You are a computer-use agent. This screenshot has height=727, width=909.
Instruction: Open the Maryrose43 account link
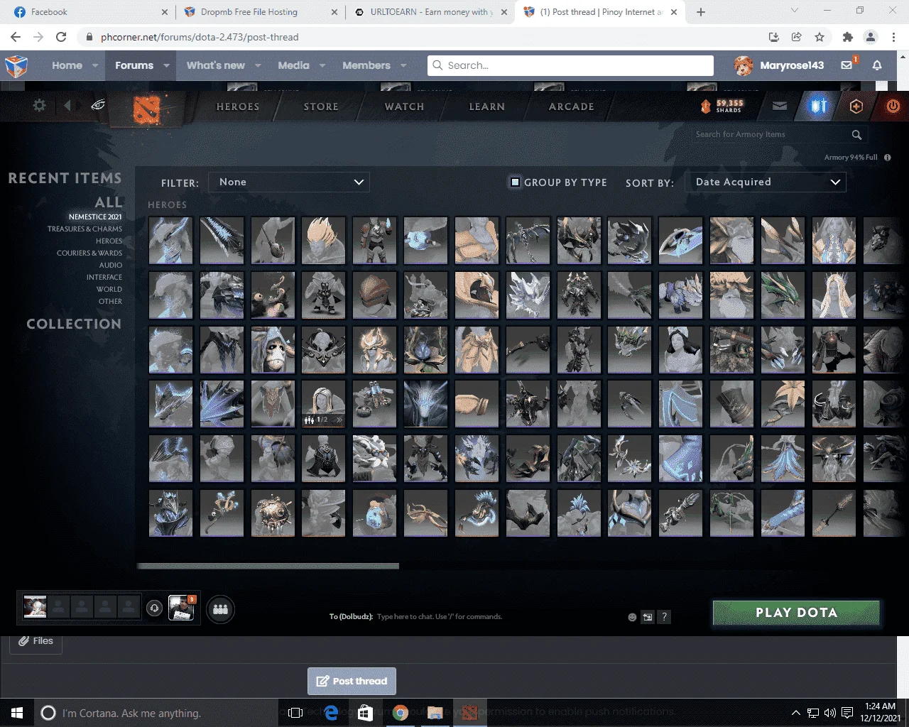coord(779,65)
